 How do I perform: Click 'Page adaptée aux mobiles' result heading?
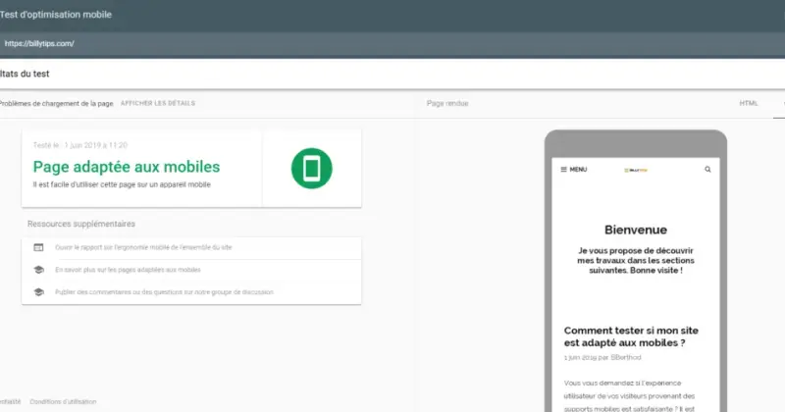127,167
